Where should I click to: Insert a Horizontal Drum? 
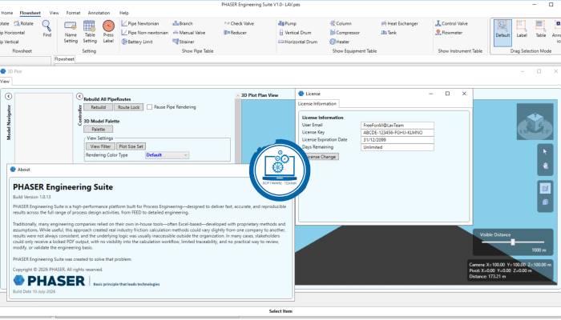coord(297,42)
